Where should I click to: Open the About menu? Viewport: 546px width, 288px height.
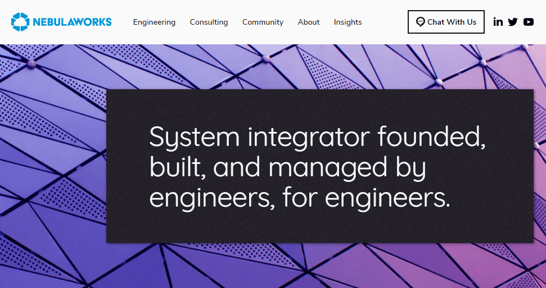(309, 22)
